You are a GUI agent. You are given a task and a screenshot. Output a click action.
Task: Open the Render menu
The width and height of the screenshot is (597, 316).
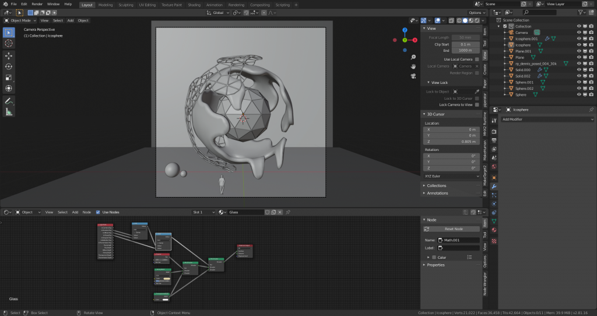pyautogui.click(x=37, y=4)
